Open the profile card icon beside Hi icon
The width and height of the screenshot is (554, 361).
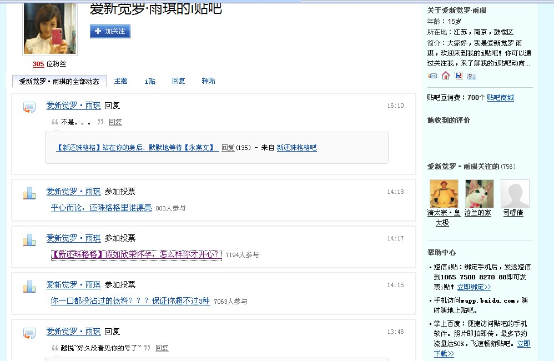(x=472, y=76)
